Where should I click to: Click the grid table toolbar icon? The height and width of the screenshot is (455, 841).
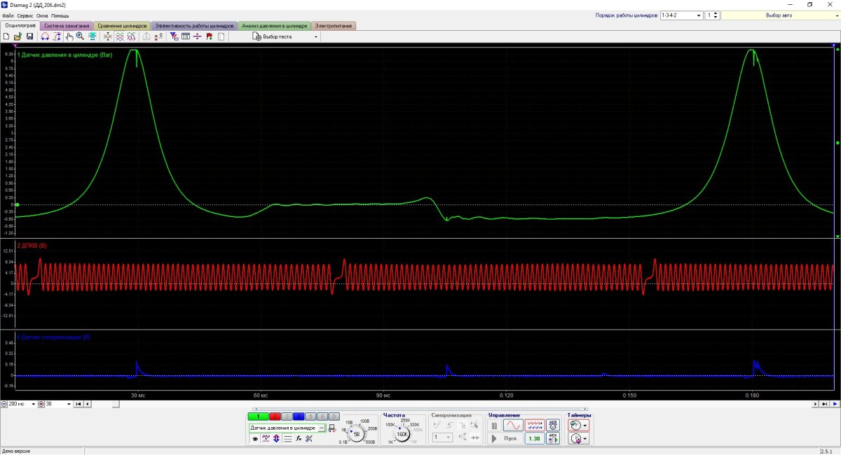tap(186, 36)
